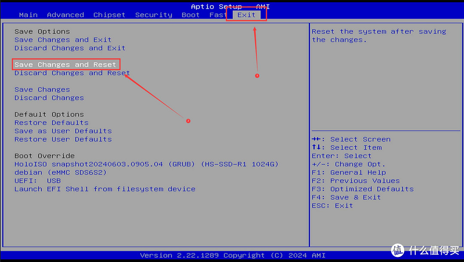Switch to the Main tab

[28, 15]
